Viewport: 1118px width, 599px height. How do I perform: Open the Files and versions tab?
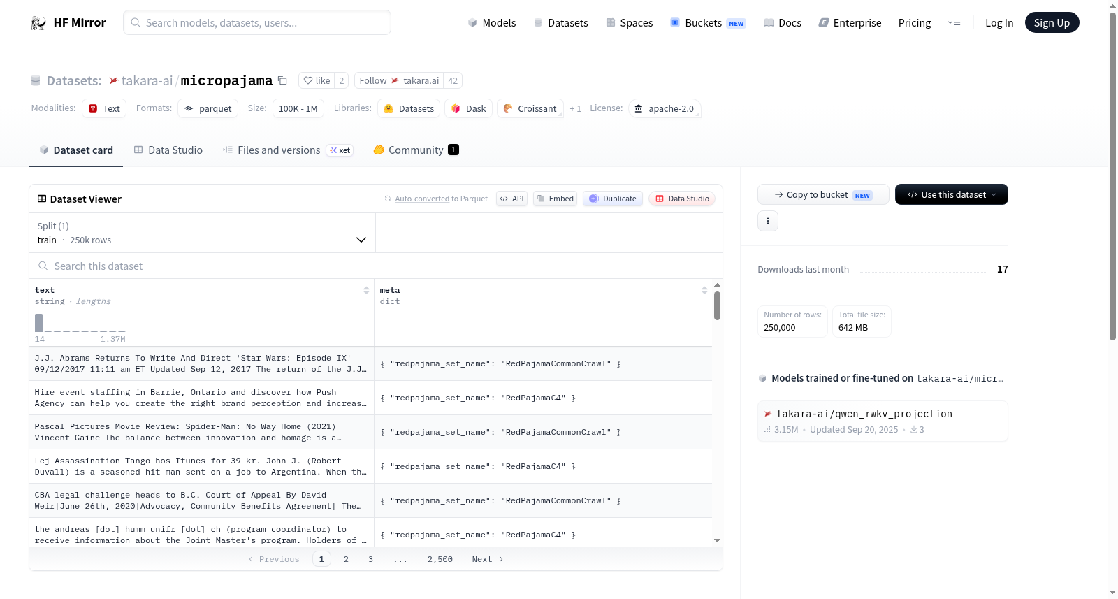click(287, 150)
